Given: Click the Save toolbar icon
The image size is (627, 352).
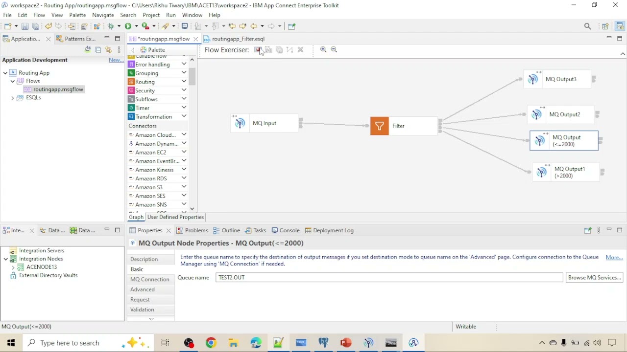Looking at the screenshot, I should (25, 26).
